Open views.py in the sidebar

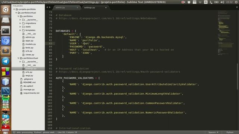tap(30, 55)
